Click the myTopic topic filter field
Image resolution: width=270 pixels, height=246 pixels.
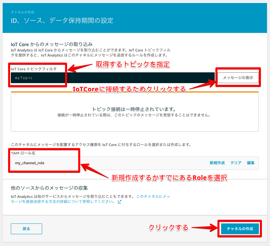(x=113, y=78)
